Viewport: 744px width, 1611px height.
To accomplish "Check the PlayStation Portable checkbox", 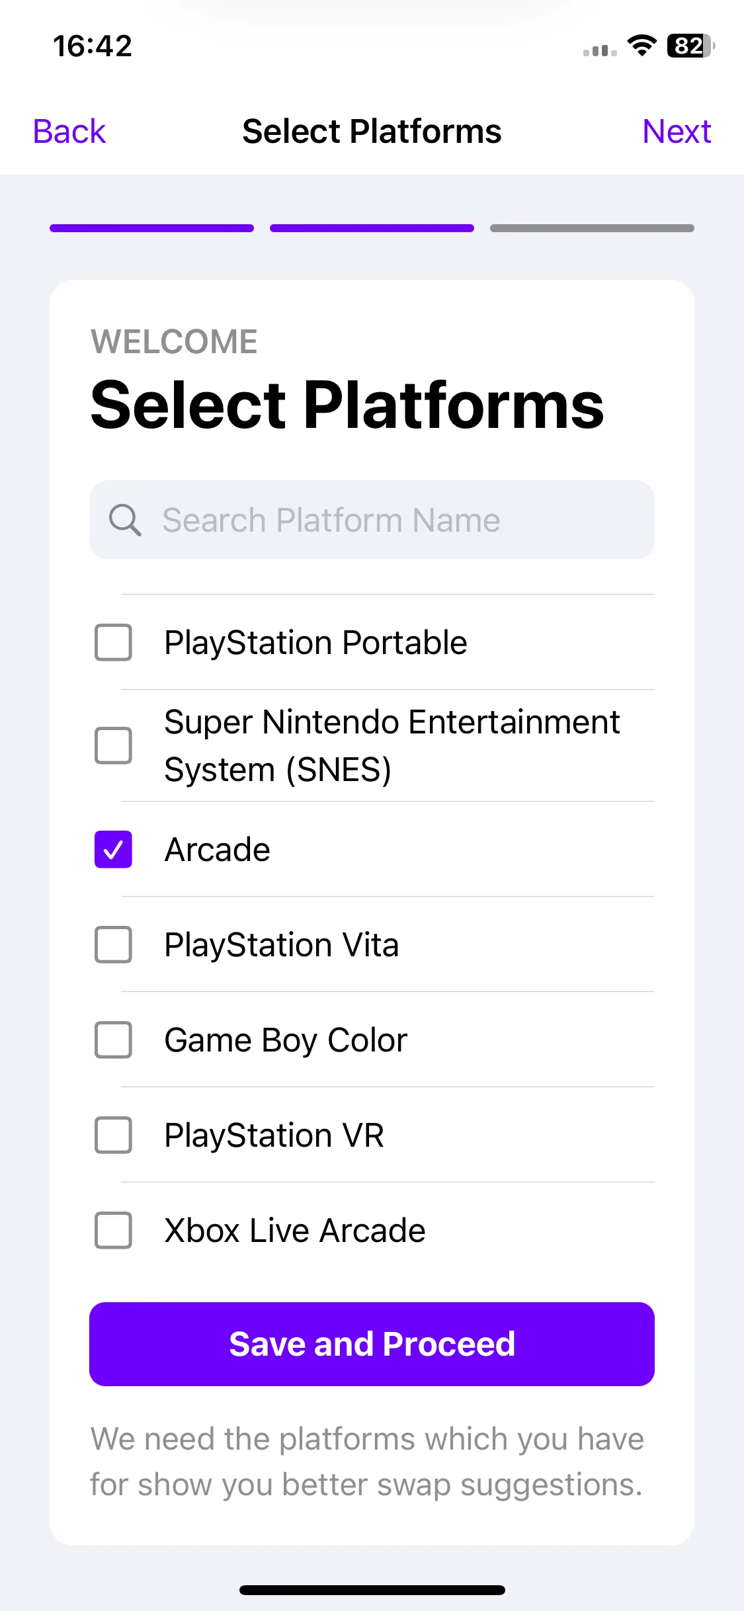I will tap(113, 642).
